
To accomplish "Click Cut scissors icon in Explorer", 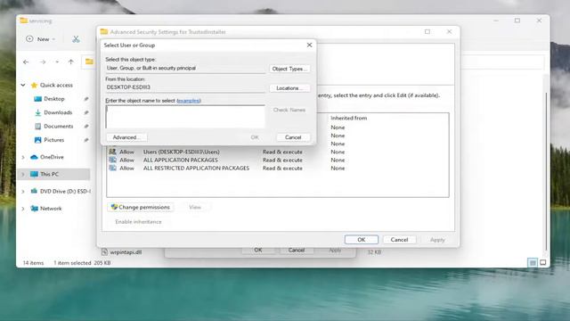I will coord(76,39).
